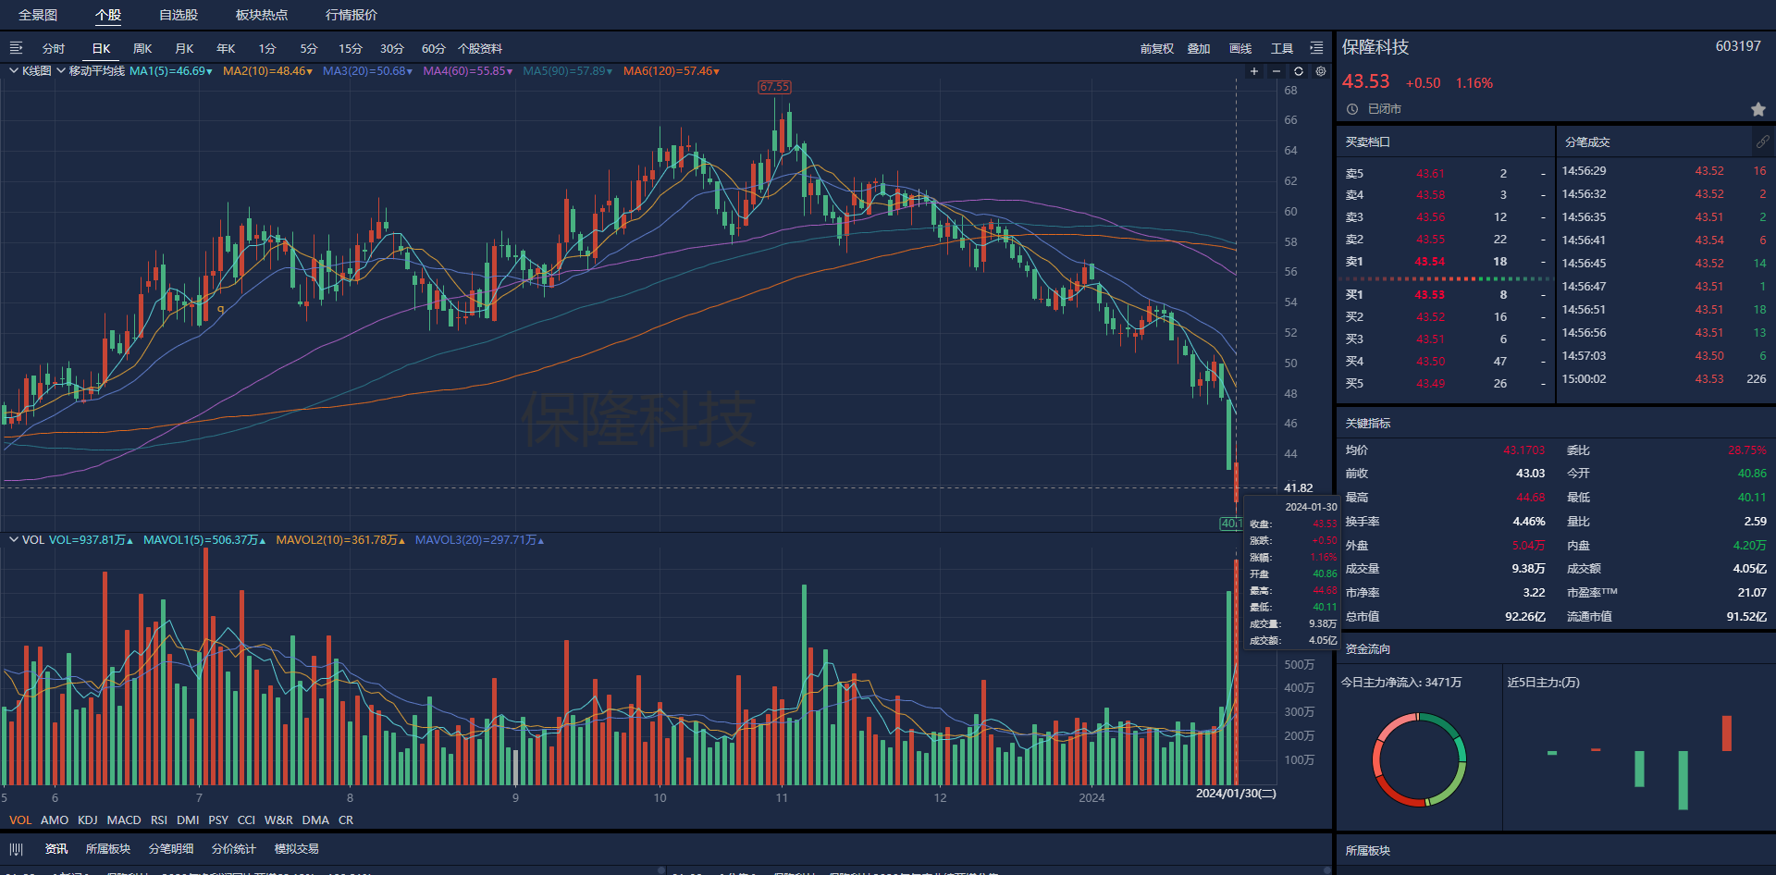Click the 画线 drawing tools button
The height and width of the screenshot is (875, 1776).
(1240, 49)
